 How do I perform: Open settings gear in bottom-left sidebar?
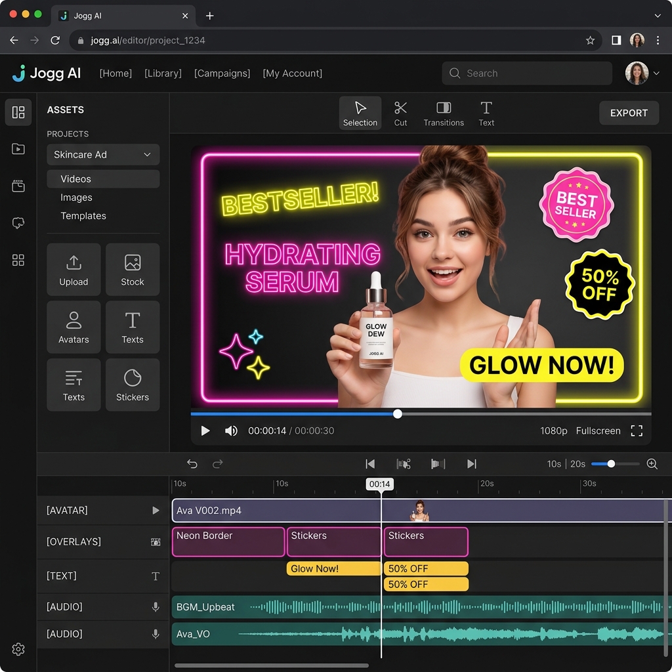(x=18, y=649)
